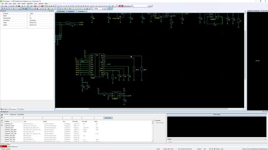The height and width of the screenshot is (150, 268).
Task: Open the Setup menu
Action: tap(15, 4)
